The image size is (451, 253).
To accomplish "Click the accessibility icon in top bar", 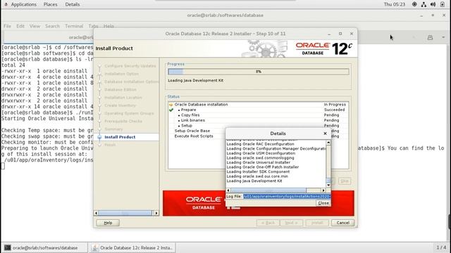I will pyautogui.click(x=414, y=4).
